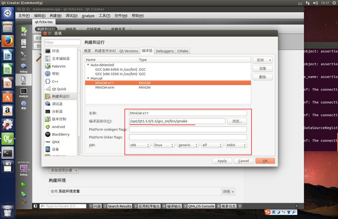Open the Search Results output pane
Image resolution: width=338 pixels, height=219 pixels.
tap(118, 206)
